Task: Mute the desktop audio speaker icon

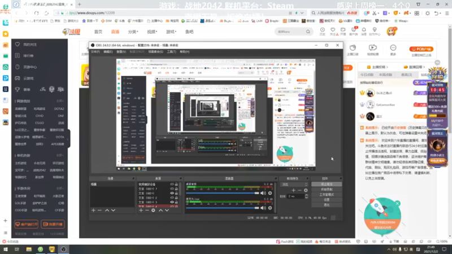Action: (x=263, y=193)
